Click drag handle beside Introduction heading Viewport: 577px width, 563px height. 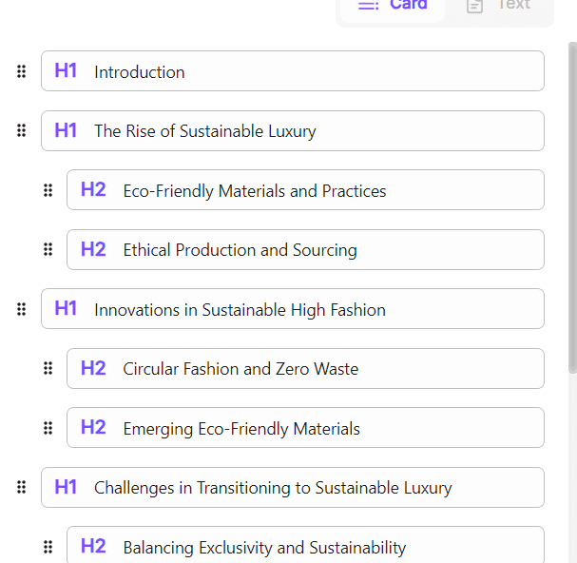(x=21, y=72)
